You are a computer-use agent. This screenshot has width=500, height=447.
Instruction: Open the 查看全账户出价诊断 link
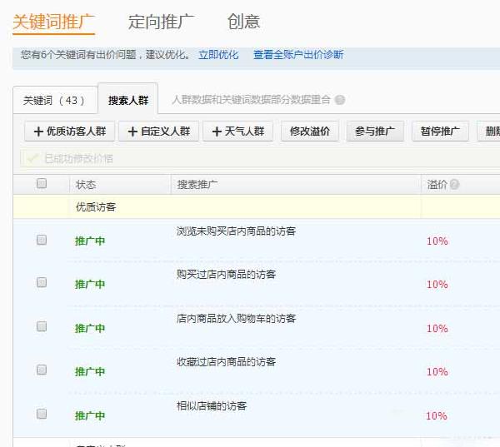point(298,55)
